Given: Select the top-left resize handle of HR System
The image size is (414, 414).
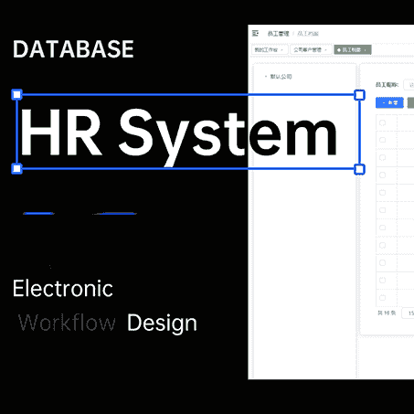Looking at the screenshot, I should [x=16, y=94].
